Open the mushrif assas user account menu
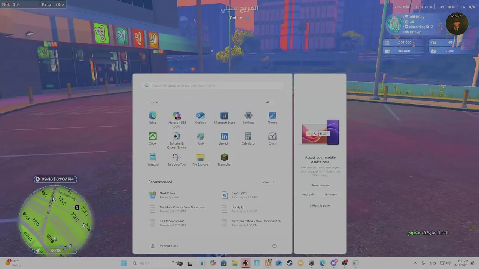This screenshot has height=269, width=479. [164, 246]
